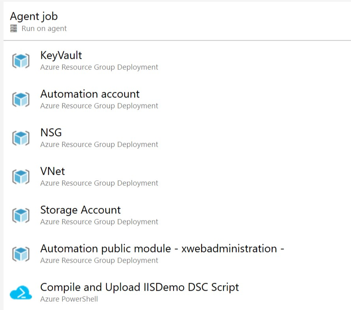Image resolution: width=351 pixels, height=310 pixels.
Task: Click Azure Resource Group Deployment under KeyVault
Action: tap(99, 67)
